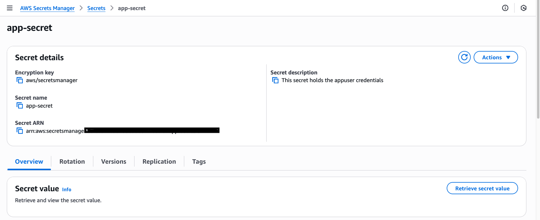Viewport: 540px width, 220px height.
Task: Open the Info link beside Secret value
Action: tap(67, 189)
